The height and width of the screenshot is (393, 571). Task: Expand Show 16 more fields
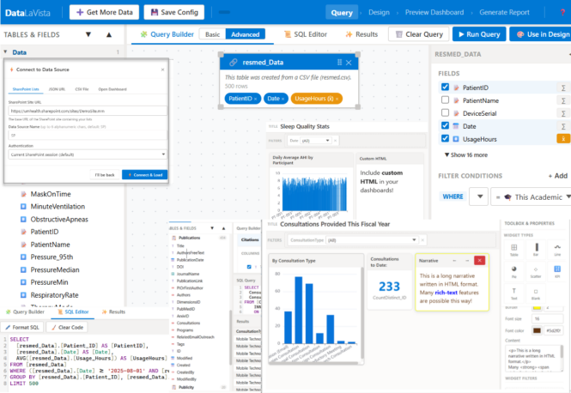pyautogui.click(x=465, y=155)
